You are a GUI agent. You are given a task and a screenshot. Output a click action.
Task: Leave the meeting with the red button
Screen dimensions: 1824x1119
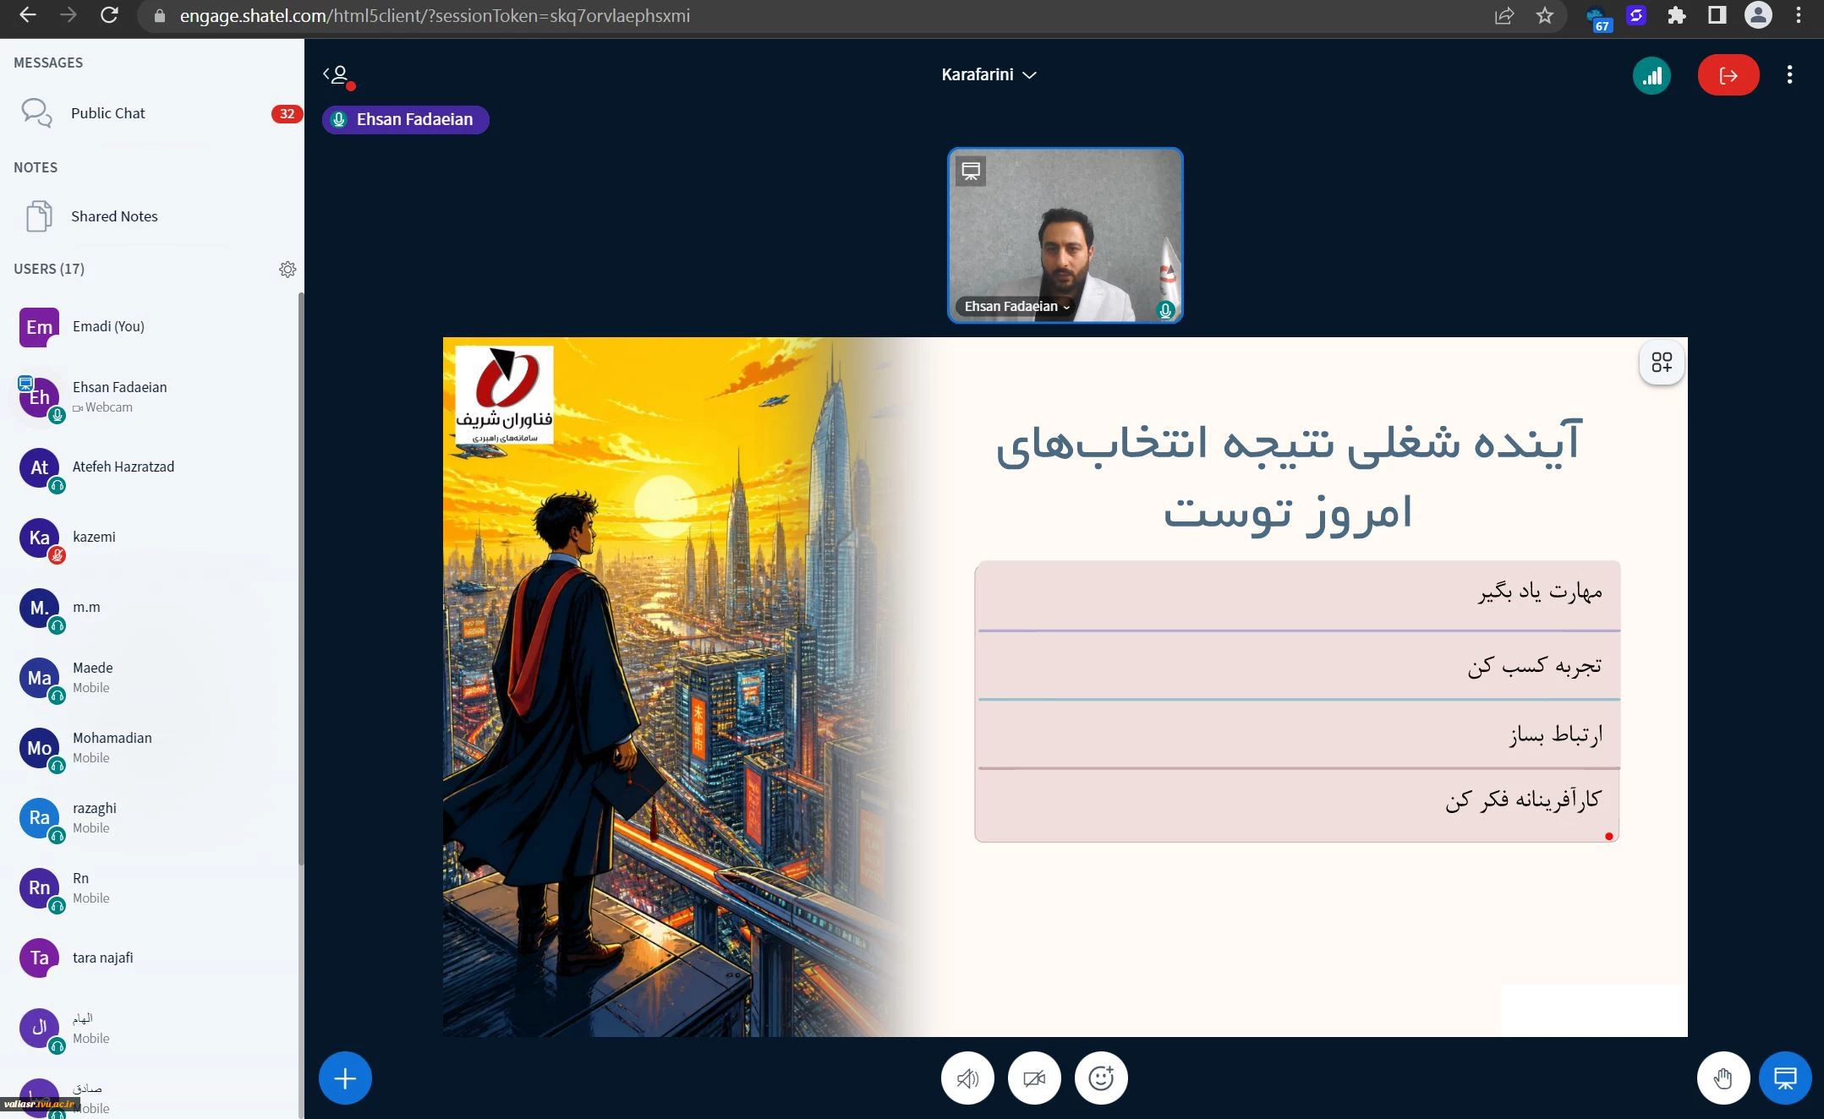point(1728,76)
